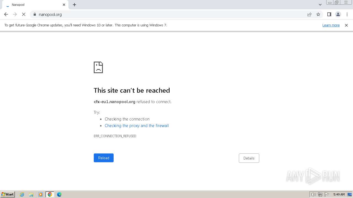
Task: Click Show desktop icon in tray
Action: coord(350,194)
